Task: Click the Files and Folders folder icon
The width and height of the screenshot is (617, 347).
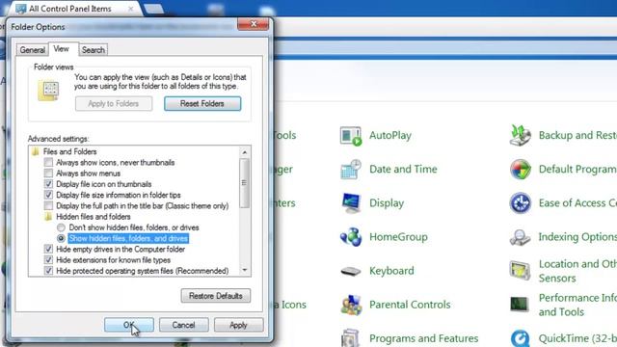Action: (x=36, y=151)
